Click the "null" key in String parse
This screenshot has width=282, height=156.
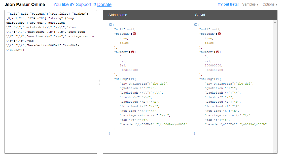[120, 29]
